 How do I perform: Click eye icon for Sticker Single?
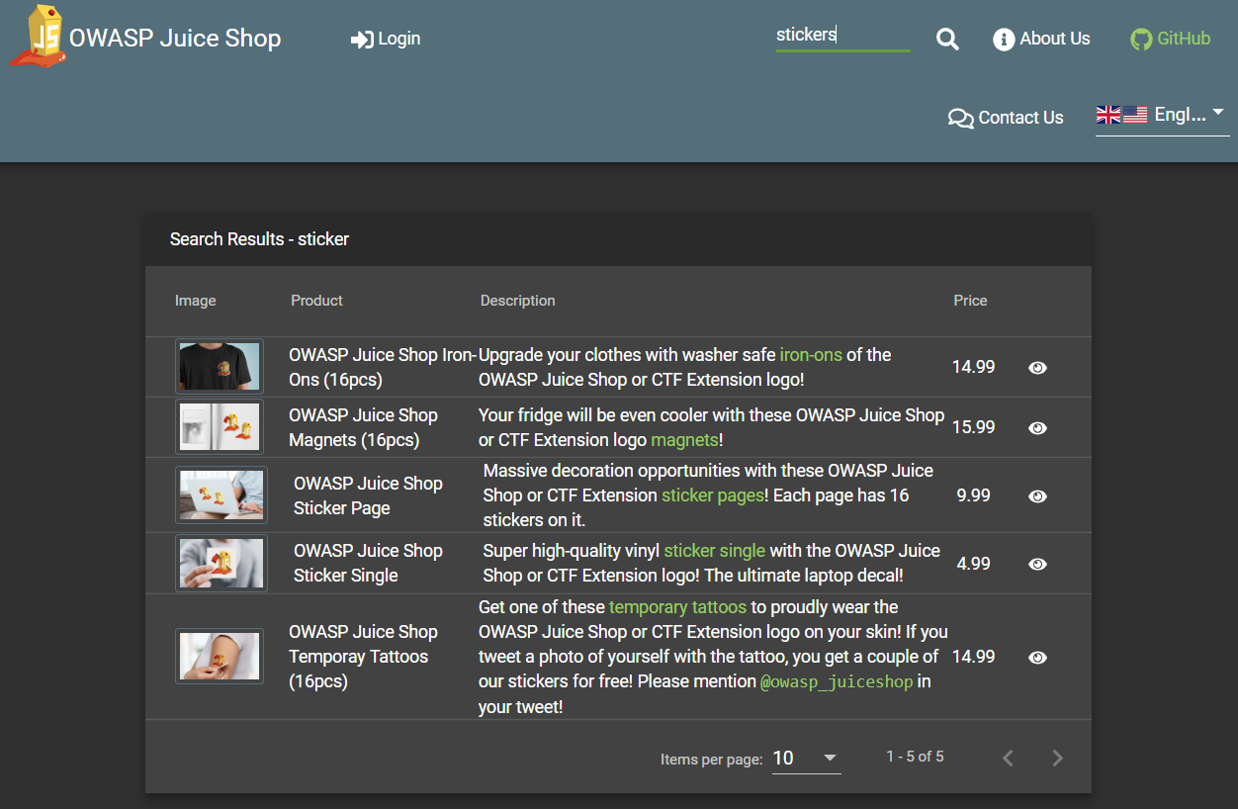pos(1037,564)
